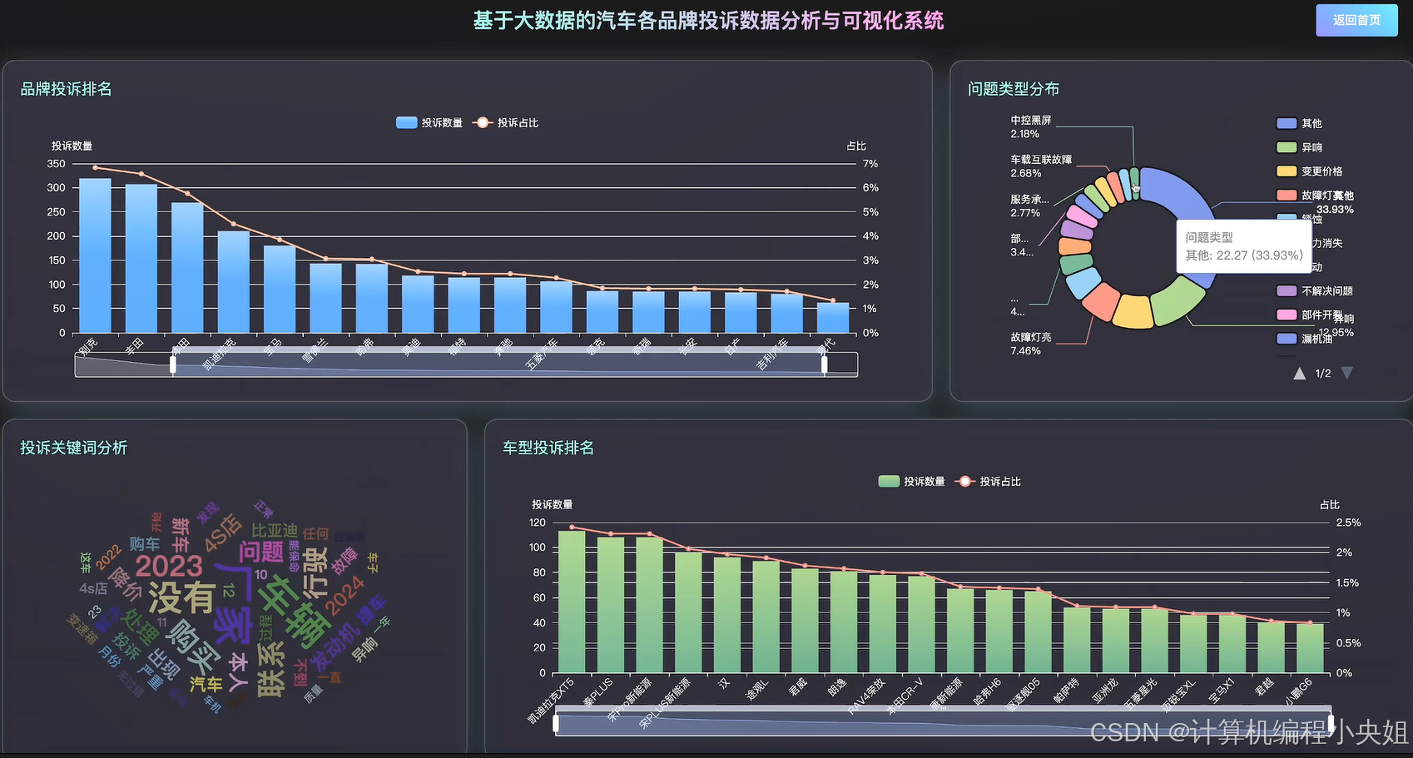Screen dimensions: 1413x758
Task: Click word 问题 in the word cloud
Action: tap(261, 552)
